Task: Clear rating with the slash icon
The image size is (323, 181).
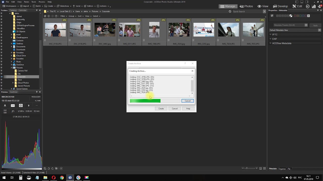Action: tap(291, 16)
